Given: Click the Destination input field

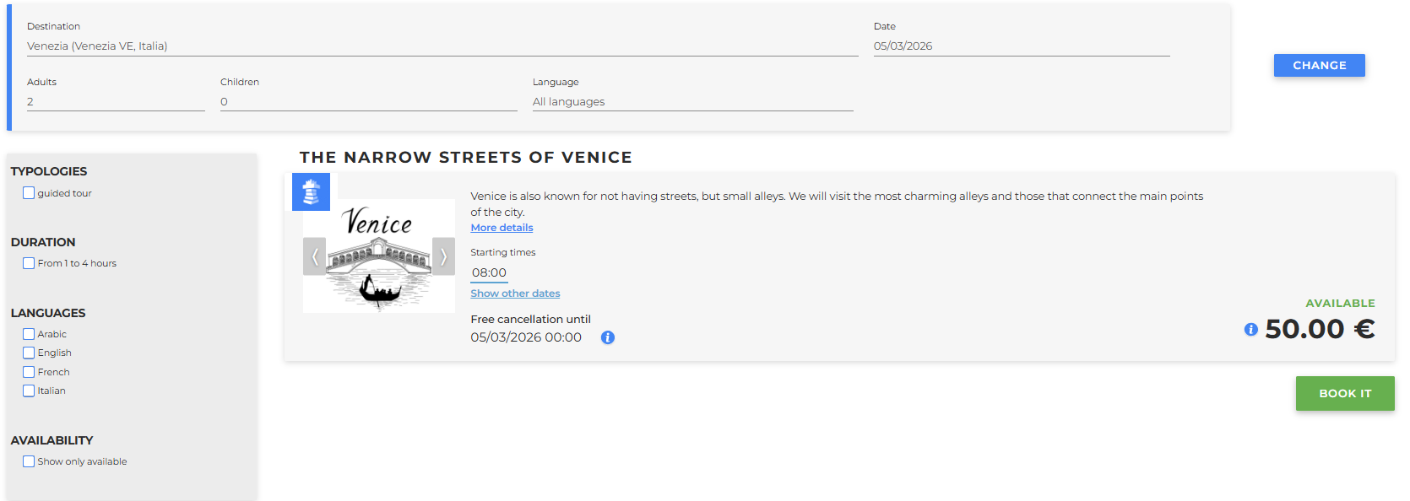Looking at the screenshot, I should point(442,46).
